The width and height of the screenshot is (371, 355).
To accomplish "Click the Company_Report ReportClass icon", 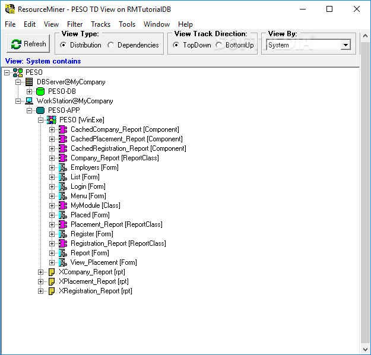I will [63, 158].
